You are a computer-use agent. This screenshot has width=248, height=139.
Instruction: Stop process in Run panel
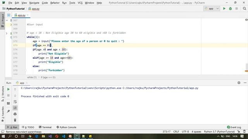[9, 95]
